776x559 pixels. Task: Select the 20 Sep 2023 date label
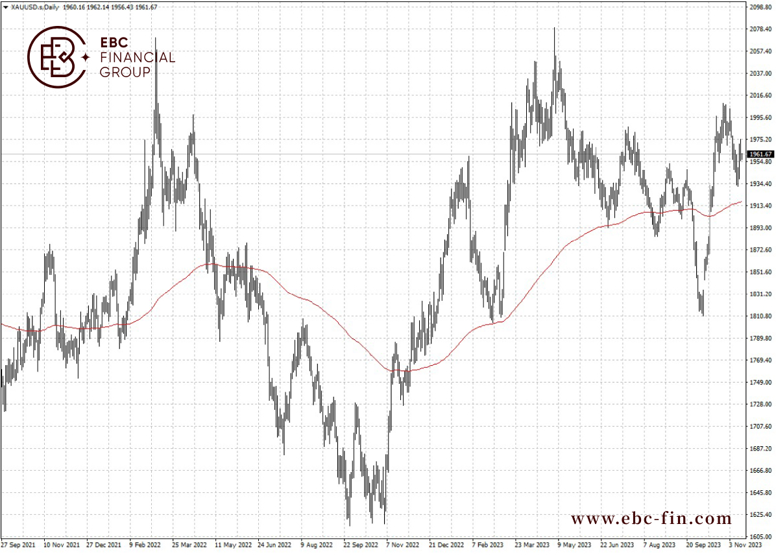click(703, 545)
